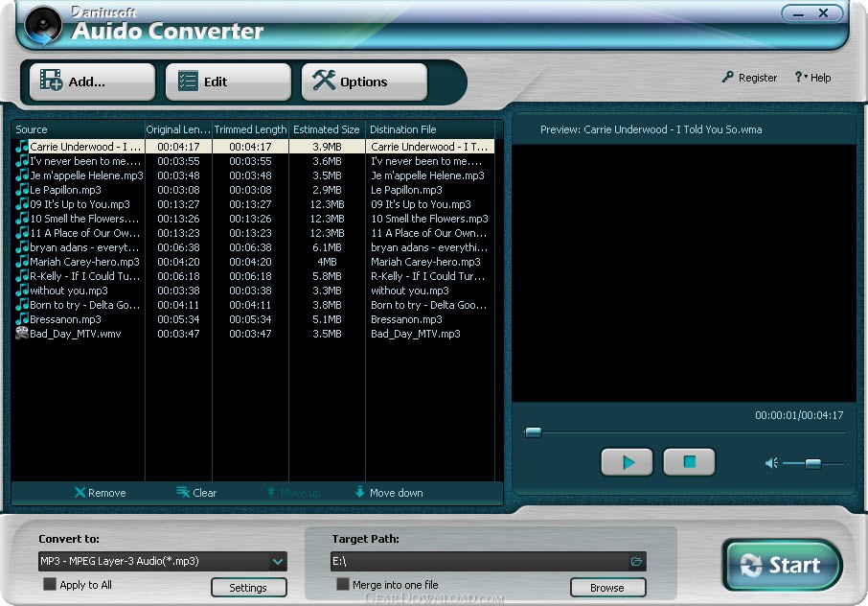Move the selected file down

coord(389,493)
